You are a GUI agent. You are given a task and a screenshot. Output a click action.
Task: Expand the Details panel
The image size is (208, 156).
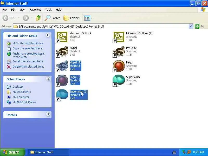point(48,114)
